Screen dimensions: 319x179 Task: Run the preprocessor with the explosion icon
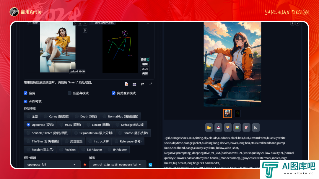[x=85, y=165]
